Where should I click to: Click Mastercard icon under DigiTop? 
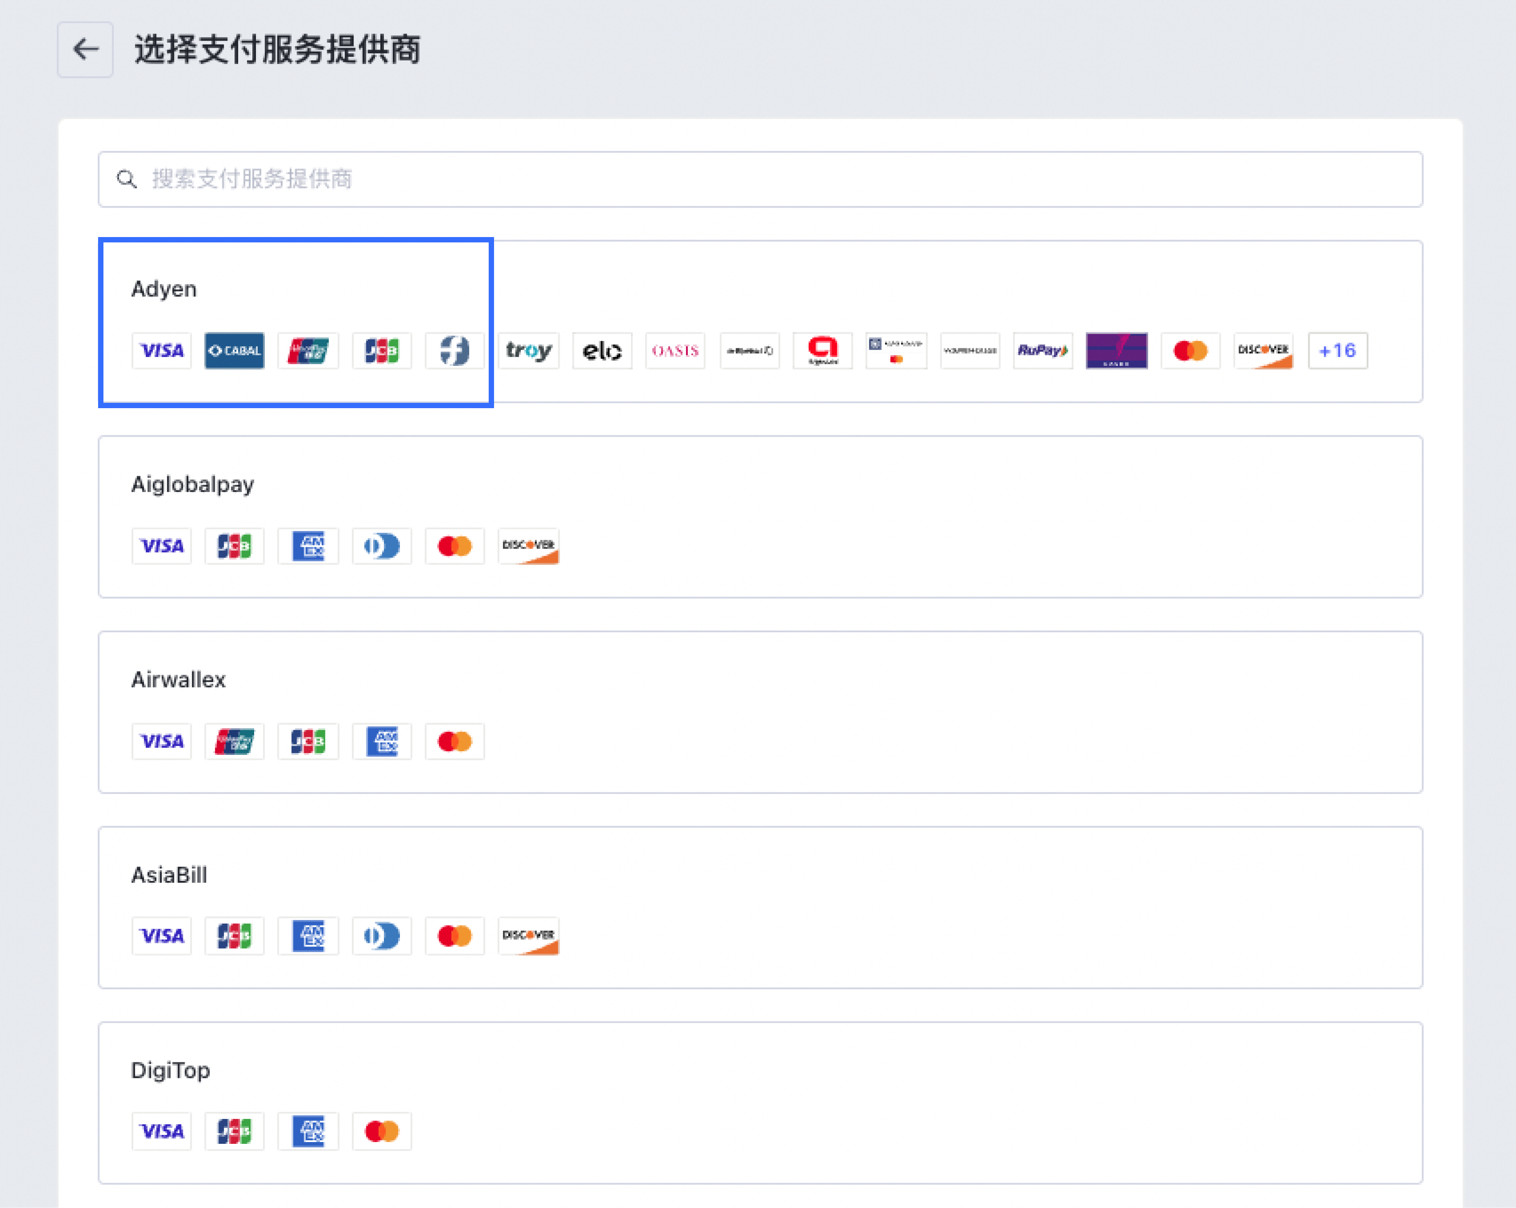381,1131
